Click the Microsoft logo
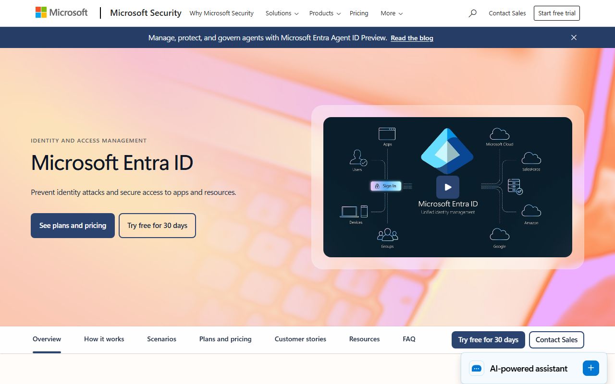This screenshot has height=384, width=615. point(61,12)
